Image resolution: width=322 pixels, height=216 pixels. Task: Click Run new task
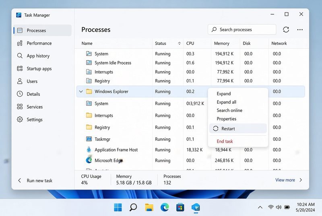(x=39, y=181)
